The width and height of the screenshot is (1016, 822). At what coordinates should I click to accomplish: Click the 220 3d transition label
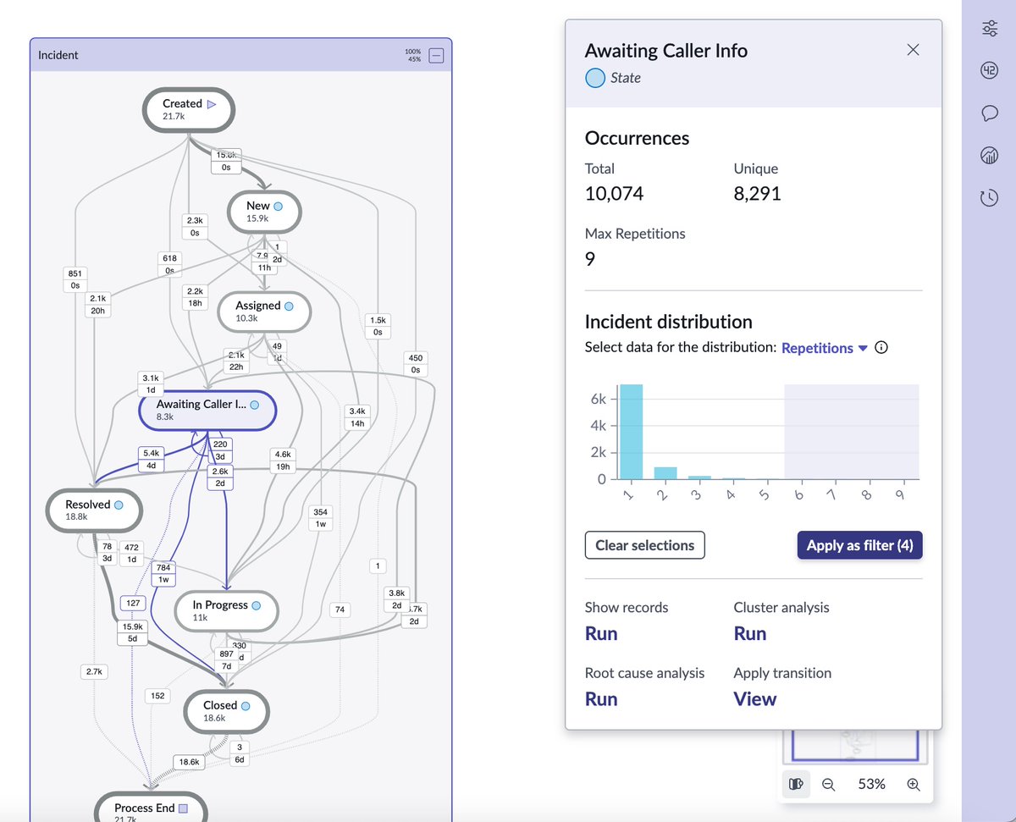pyautogui.click(x=220, y=450)
